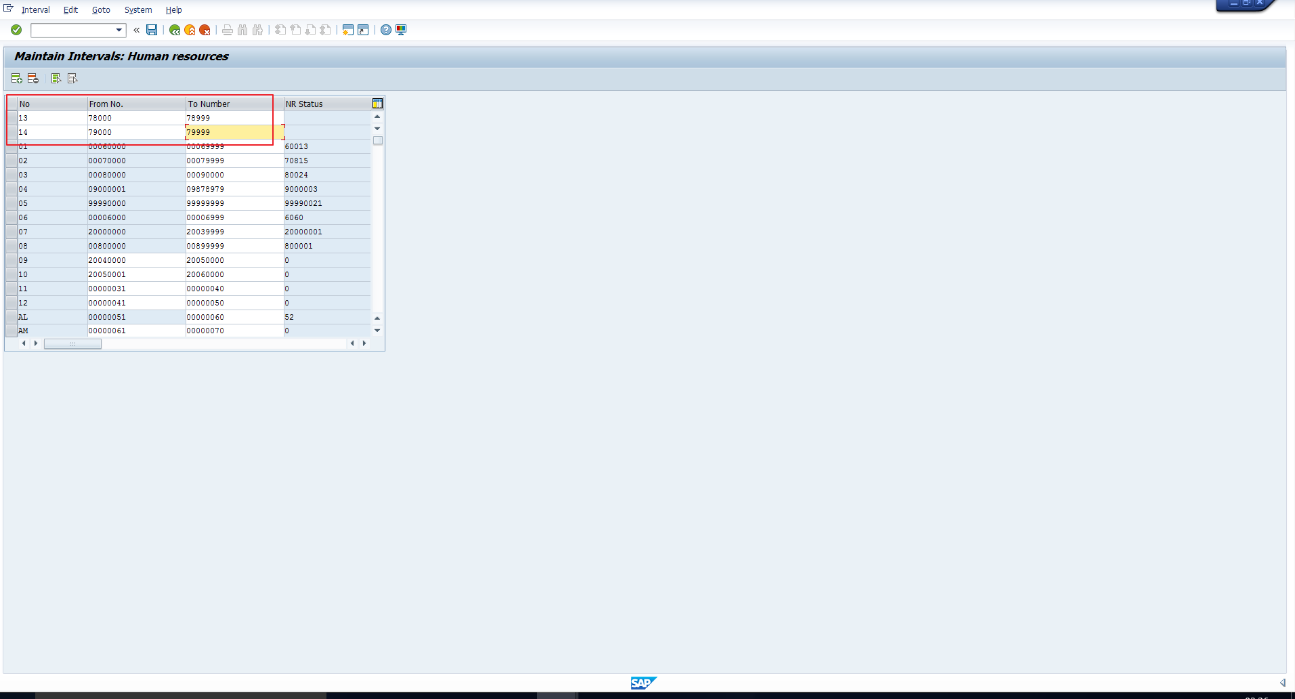Screen dimensions: 1295x699
Task: Collapse the command field with the double-chevron
Action: click(137, 30)
